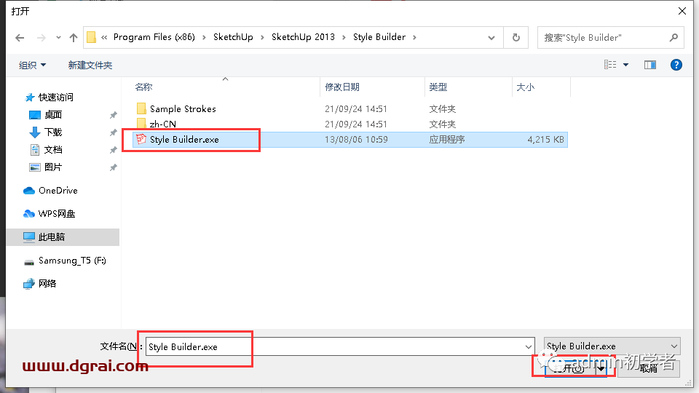699x393 pixels.
Task: Toggle the preview pane icon
Action: click(650, 65)
